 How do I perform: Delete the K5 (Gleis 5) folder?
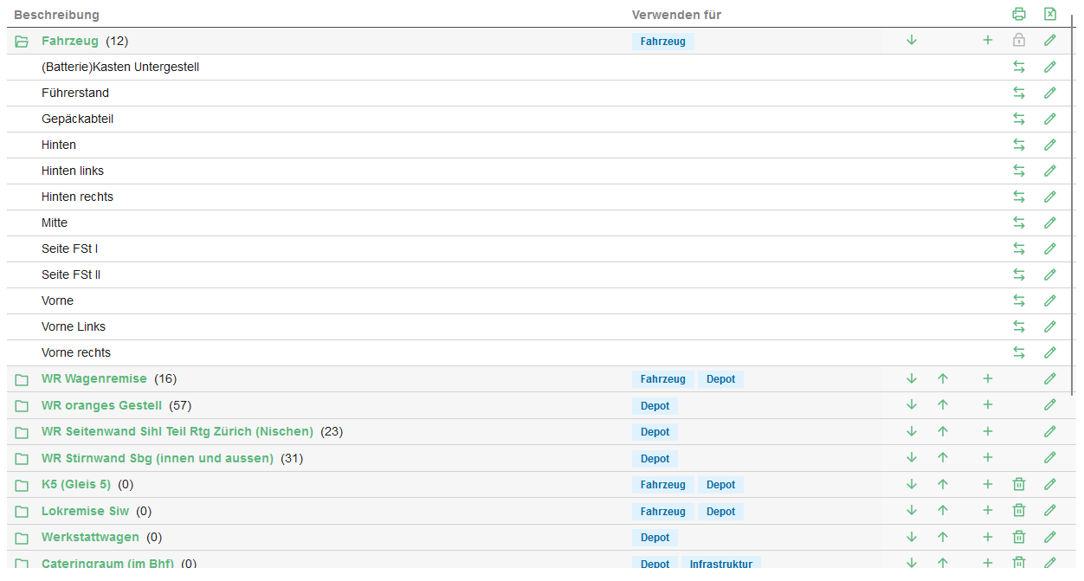pyautogui.click(x=1019, y=485)
